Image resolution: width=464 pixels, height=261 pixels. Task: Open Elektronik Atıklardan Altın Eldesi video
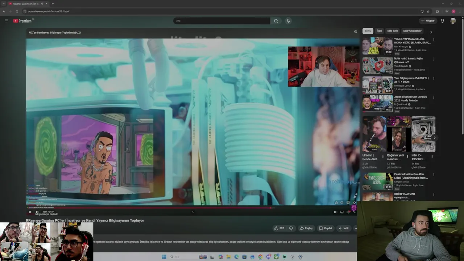(x=377, y=181)
